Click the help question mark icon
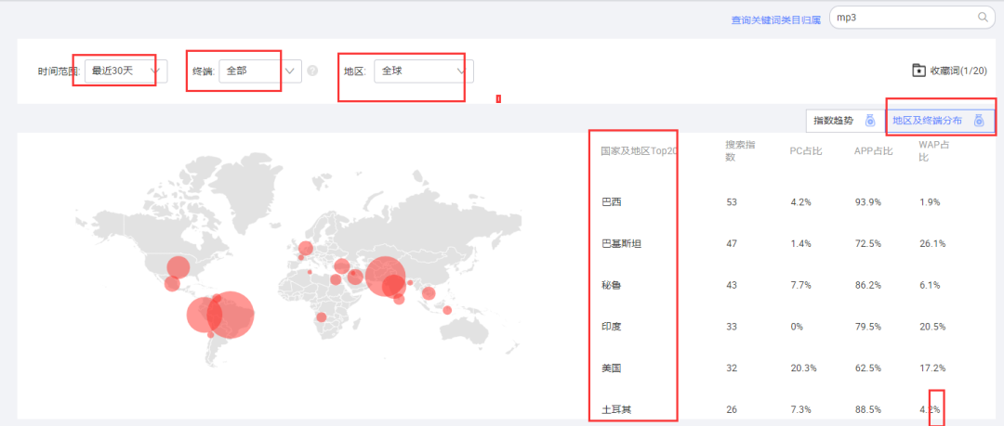This screenshot has height=426, width=1004. pos(312,71)
